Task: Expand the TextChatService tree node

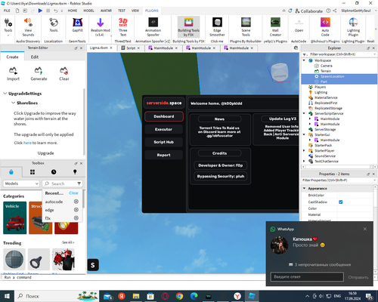Action: point(304,161)
